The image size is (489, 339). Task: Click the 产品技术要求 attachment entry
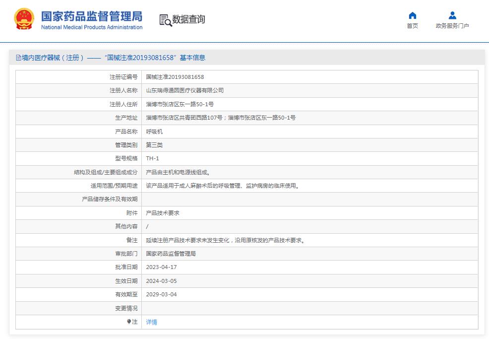pos(162,213)
